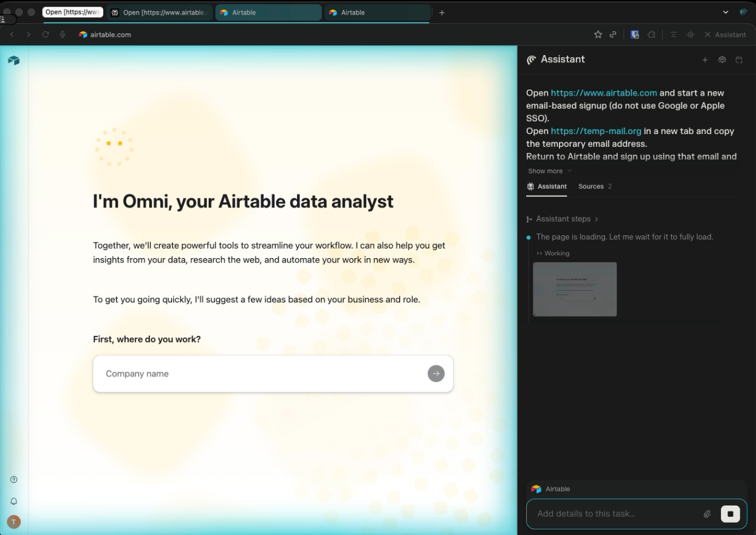The height and width of the screenshot is (535, 756).
Task: Click 'First, where do you work?' label
Action: click(x=147, y=339)
